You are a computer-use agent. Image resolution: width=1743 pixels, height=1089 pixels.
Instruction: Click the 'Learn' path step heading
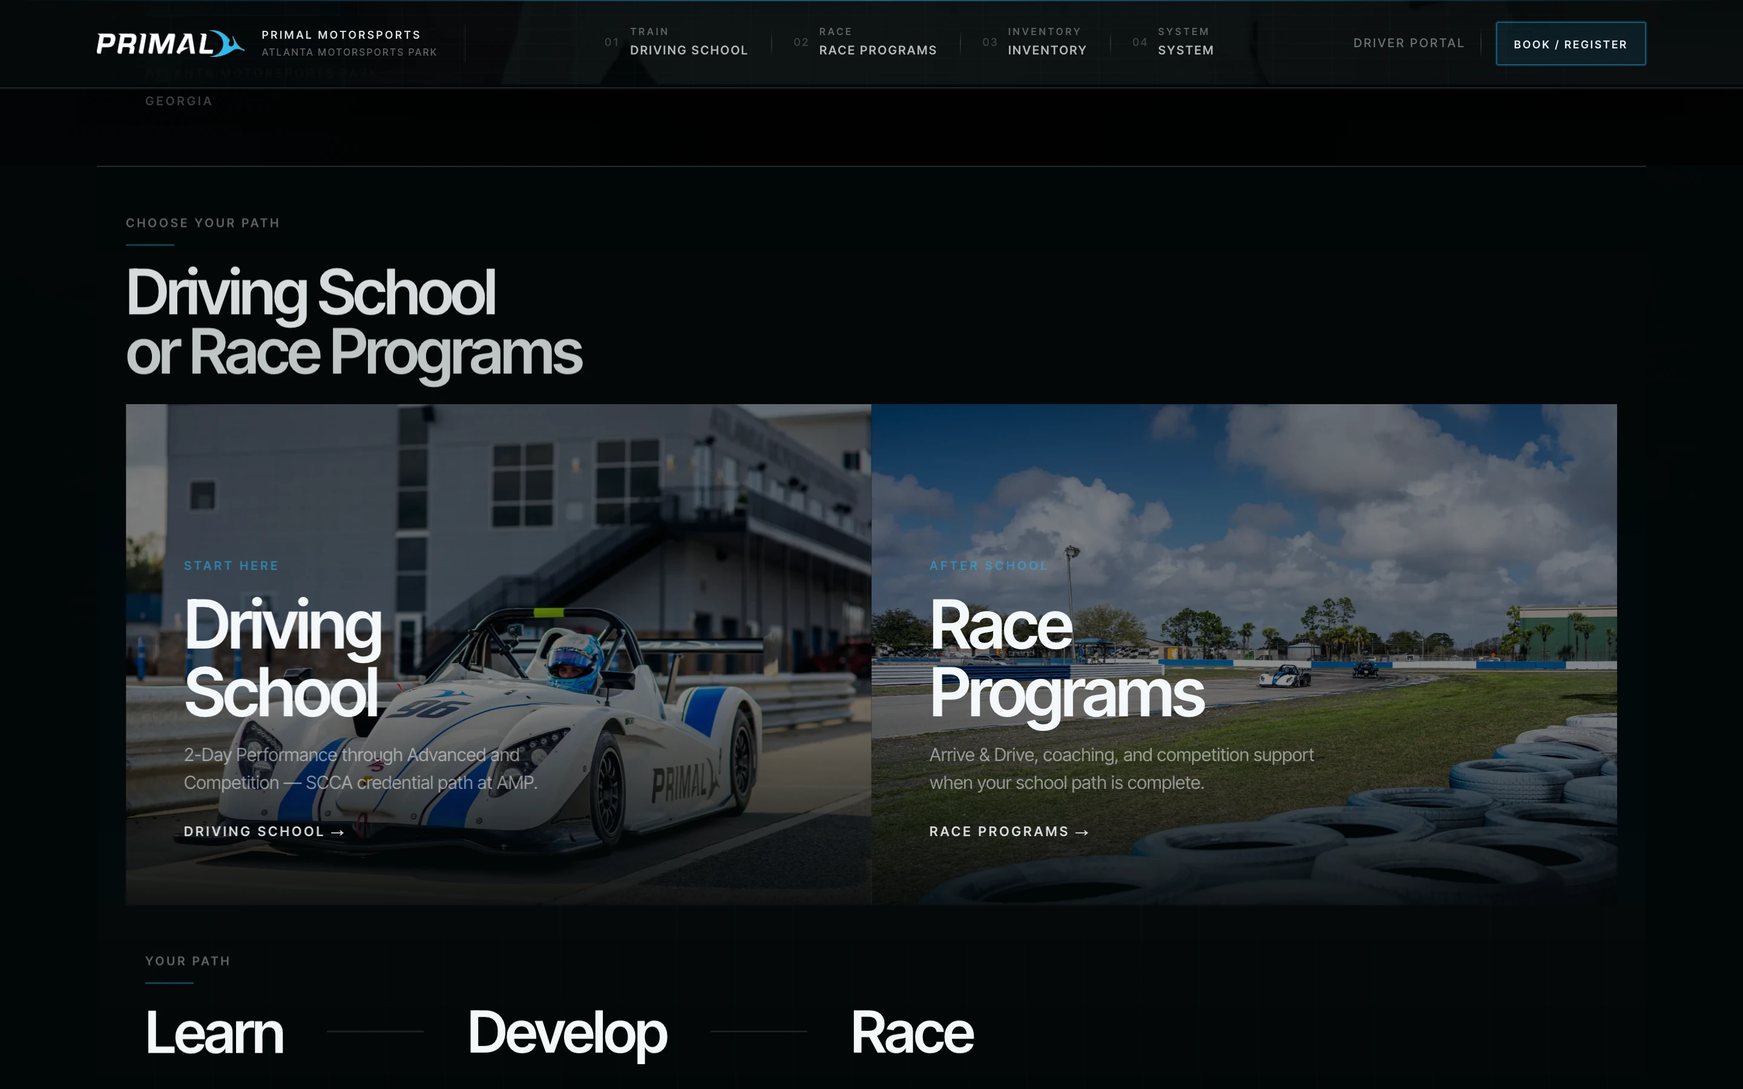click(214, 1032)
